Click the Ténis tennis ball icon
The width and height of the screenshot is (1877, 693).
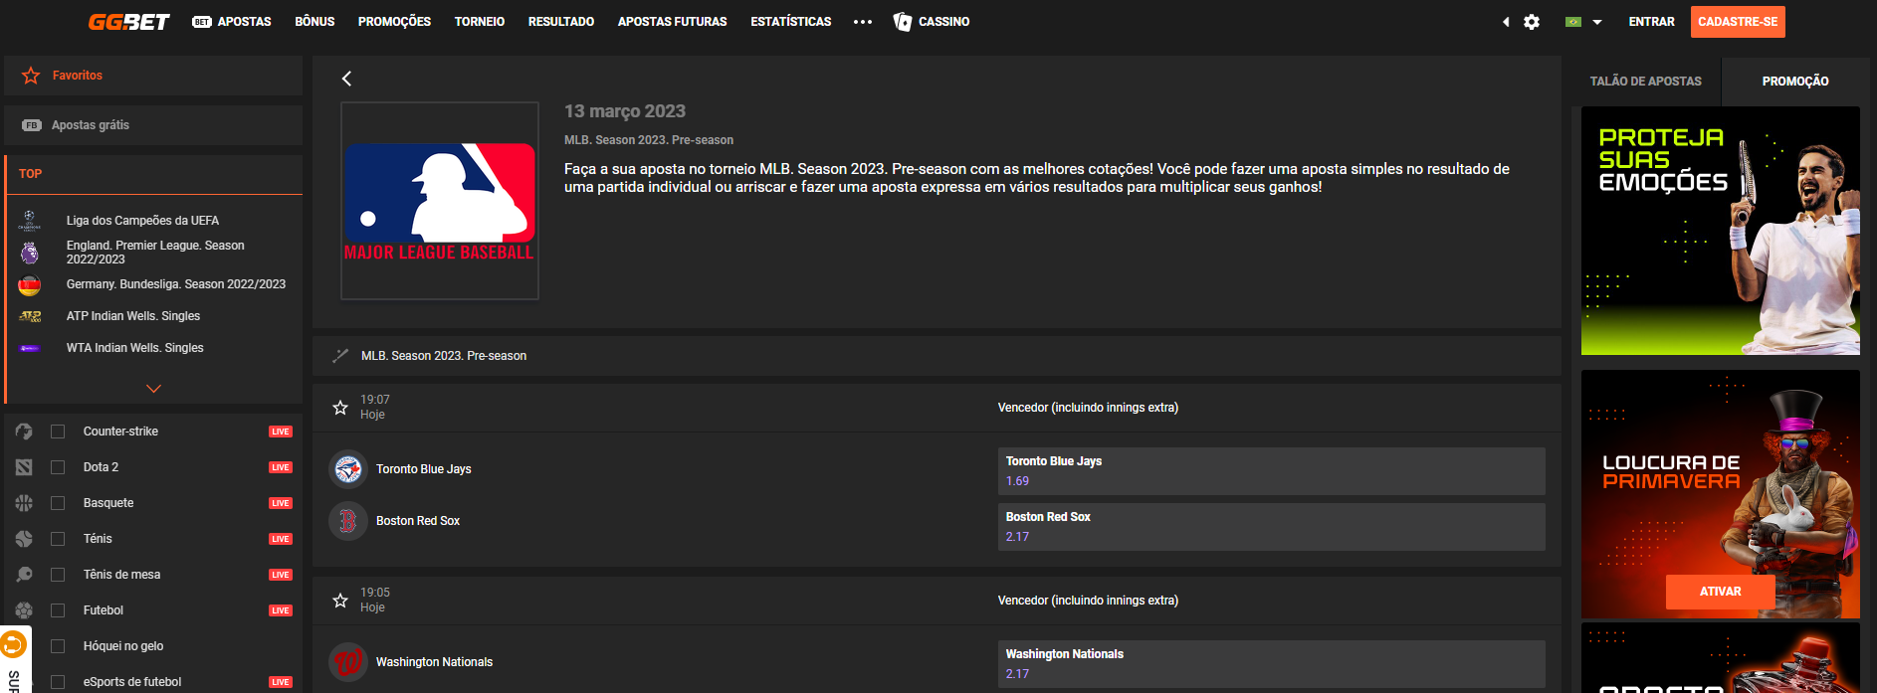[x=24, y=539]
